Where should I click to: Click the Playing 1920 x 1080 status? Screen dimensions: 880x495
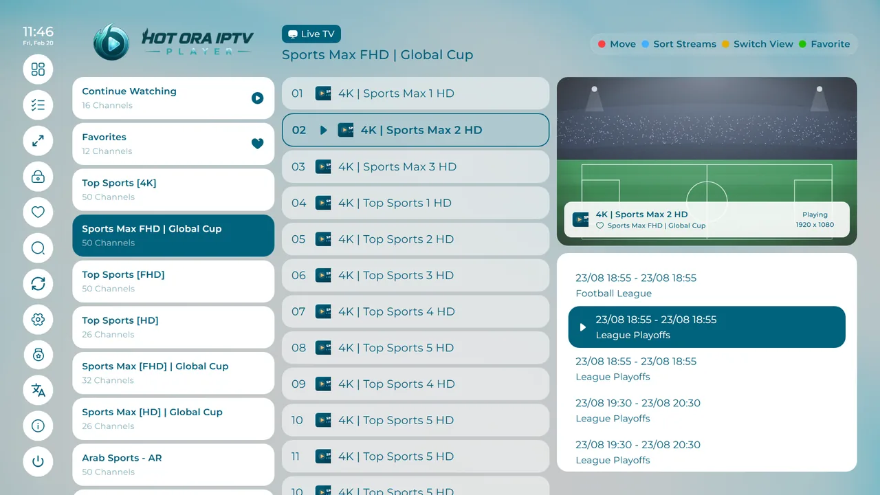(815, 219)
